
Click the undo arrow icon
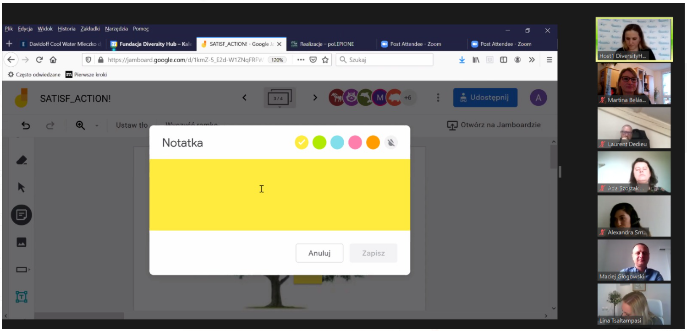pos(26,125)
